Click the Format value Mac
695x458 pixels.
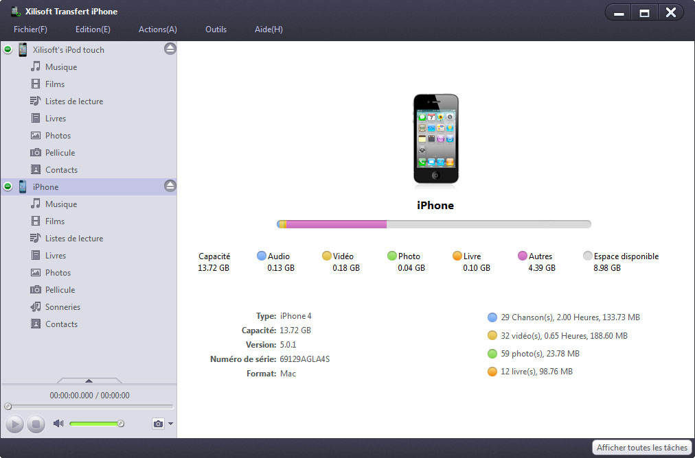tap(288, 374)
